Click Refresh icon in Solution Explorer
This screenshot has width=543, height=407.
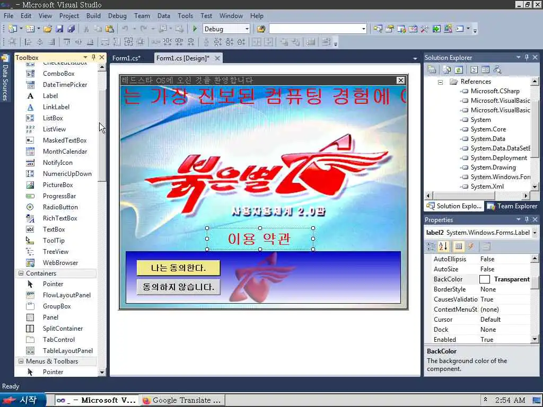pyautogui.click(x=459, y=70)
